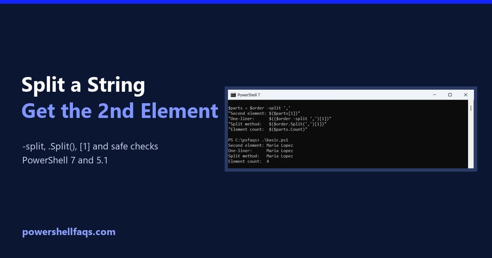Click the PowerShell 7 title text
This screenshot has height=258, width=492.
click(x=249, y=95)
